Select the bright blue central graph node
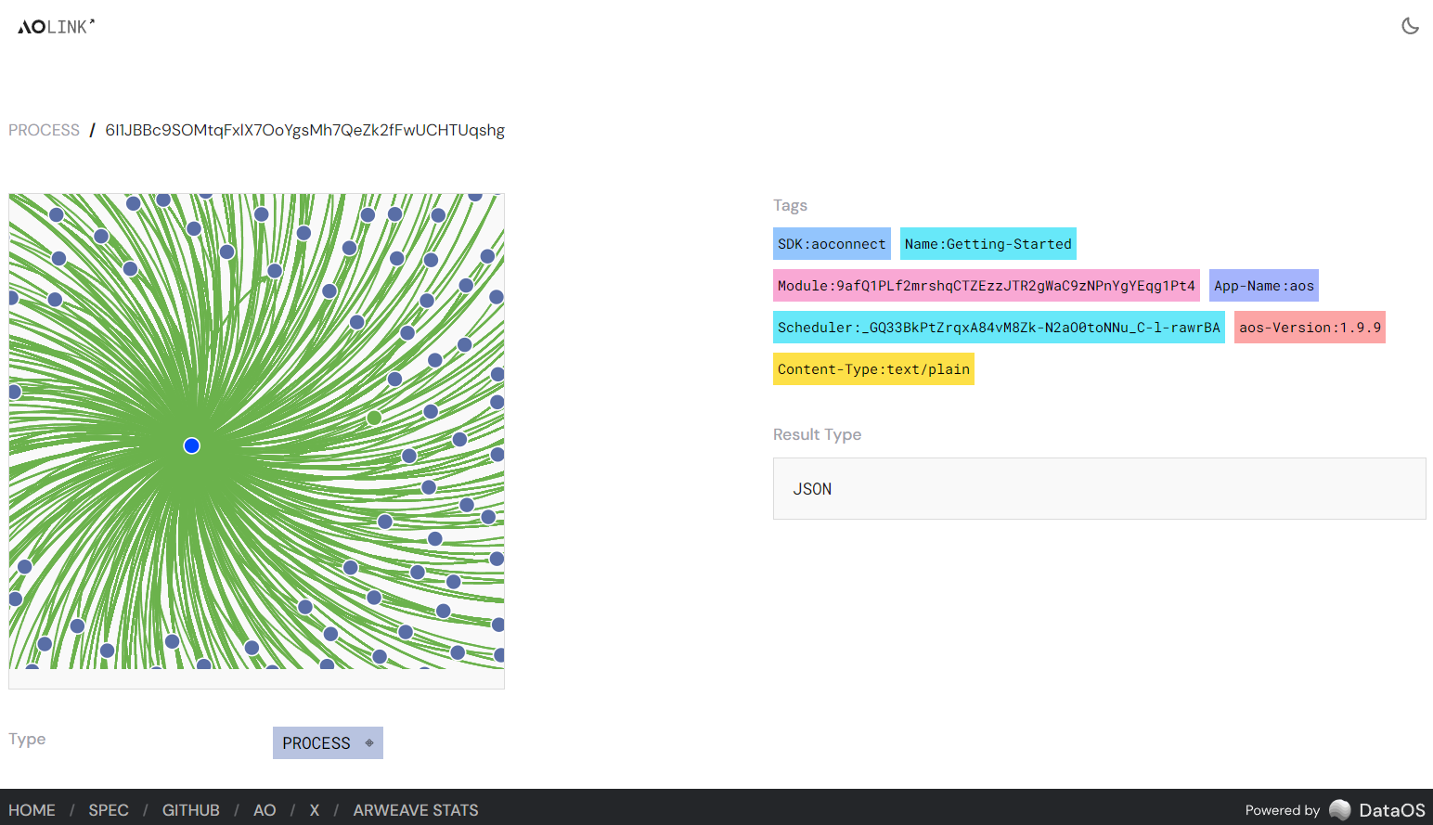 click(x=192, y=446)
